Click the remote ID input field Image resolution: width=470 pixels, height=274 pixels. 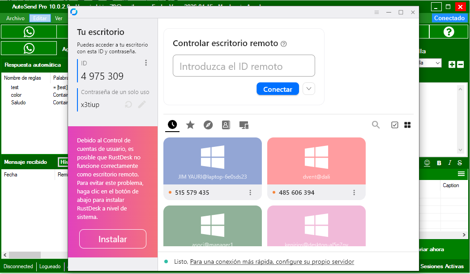click(x=244, y=66)
